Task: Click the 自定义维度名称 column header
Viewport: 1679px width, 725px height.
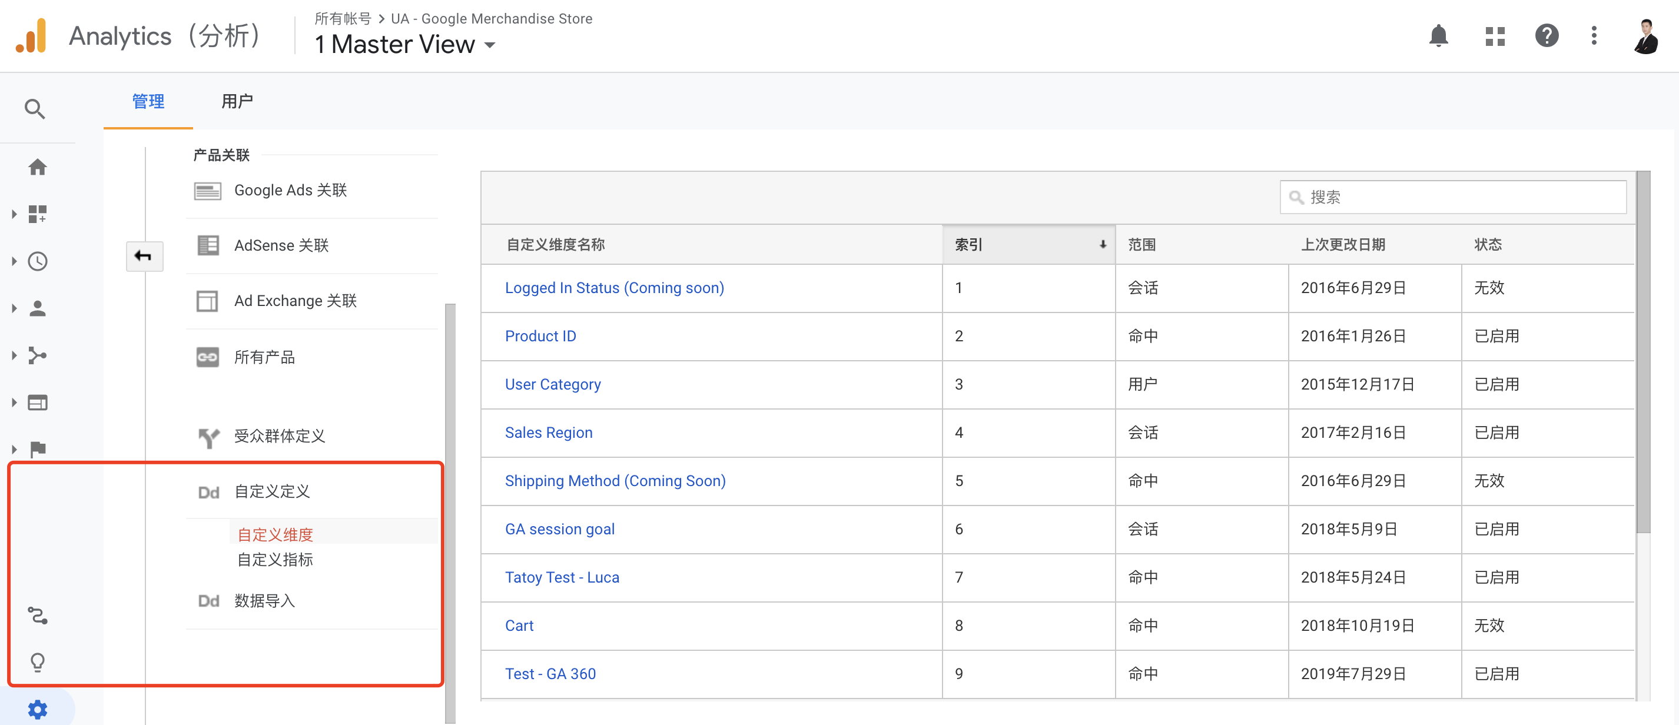Action: 555,244
